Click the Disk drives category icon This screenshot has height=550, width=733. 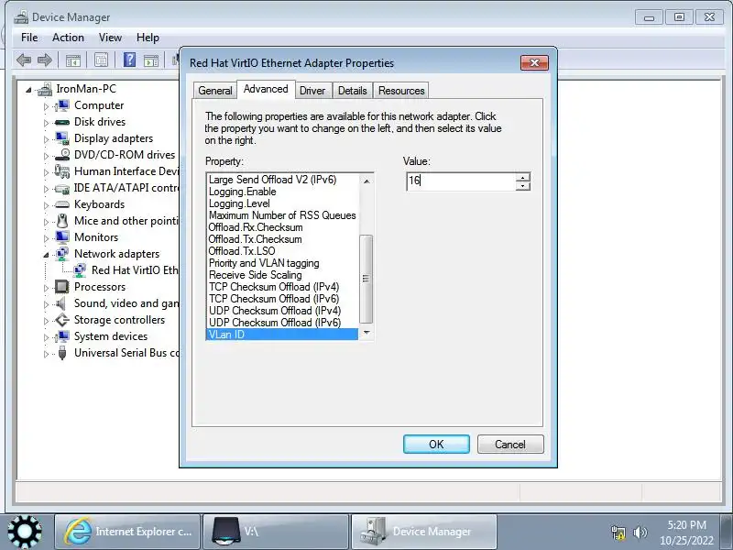[x=62, y=122]
